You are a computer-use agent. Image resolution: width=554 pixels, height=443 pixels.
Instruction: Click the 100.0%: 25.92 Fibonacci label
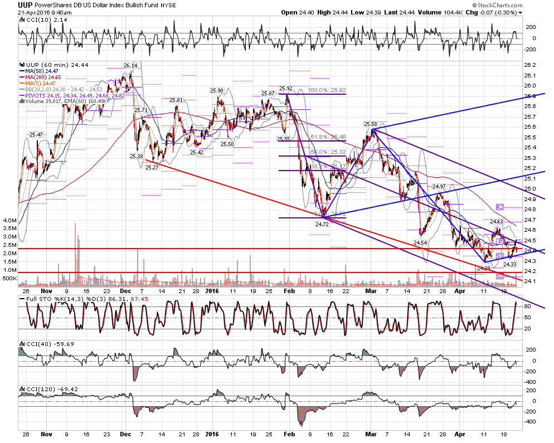tap(327, 90)
